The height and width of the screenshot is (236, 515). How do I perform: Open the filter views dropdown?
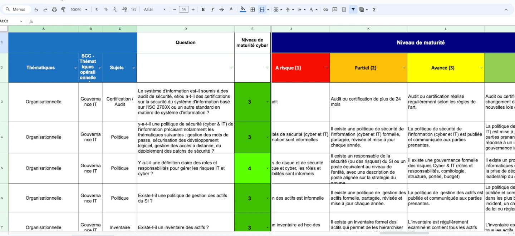click(363, 10)
